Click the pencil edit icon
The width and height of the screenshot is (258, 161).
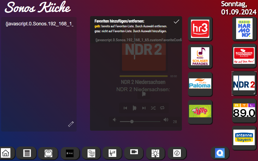click(71, 124)
